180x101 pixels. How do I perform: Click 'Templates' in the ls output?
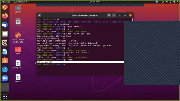116,22
